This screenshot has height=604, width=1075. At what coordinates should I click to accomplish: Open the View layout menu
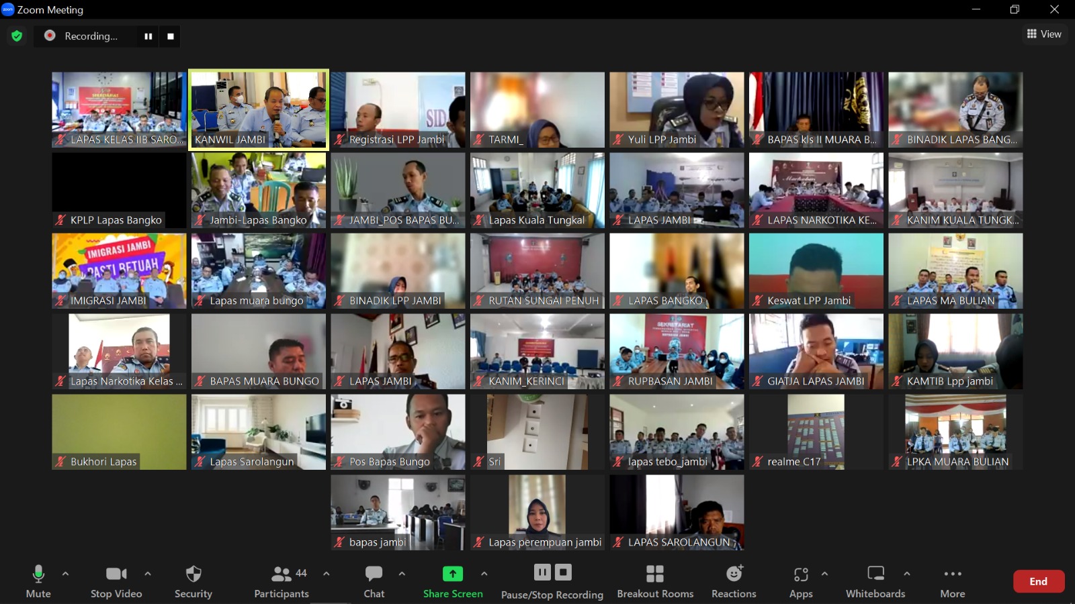tap(1044, 34)
